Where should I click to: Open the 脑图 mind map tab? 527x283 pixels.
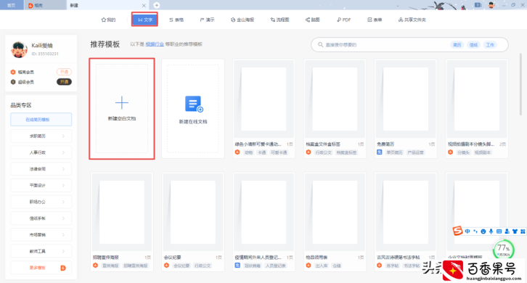pyautogui.click(x=312, y=20)
